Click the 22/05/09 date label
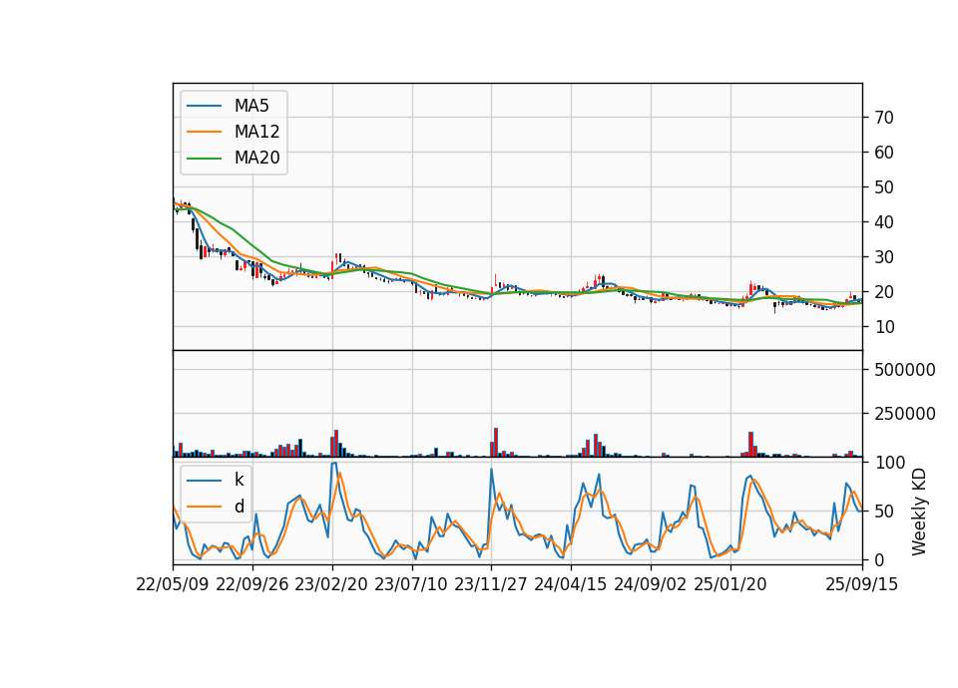Screen dimensions: 958x688 tap(173, 584)
